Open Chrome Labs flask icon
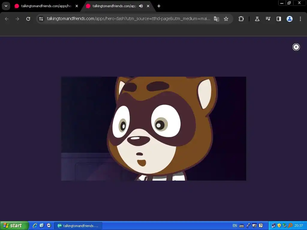 [257, 19]
